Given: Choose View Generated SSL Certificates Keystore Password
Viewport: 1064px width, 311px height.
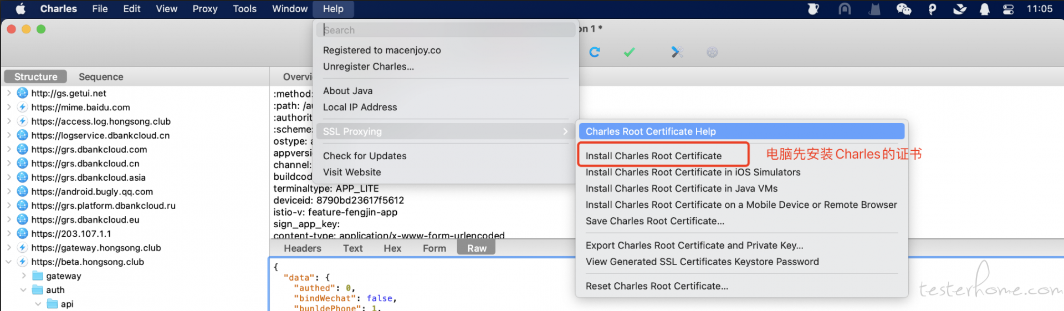Looking at the screenshot, I should [702, 262].
